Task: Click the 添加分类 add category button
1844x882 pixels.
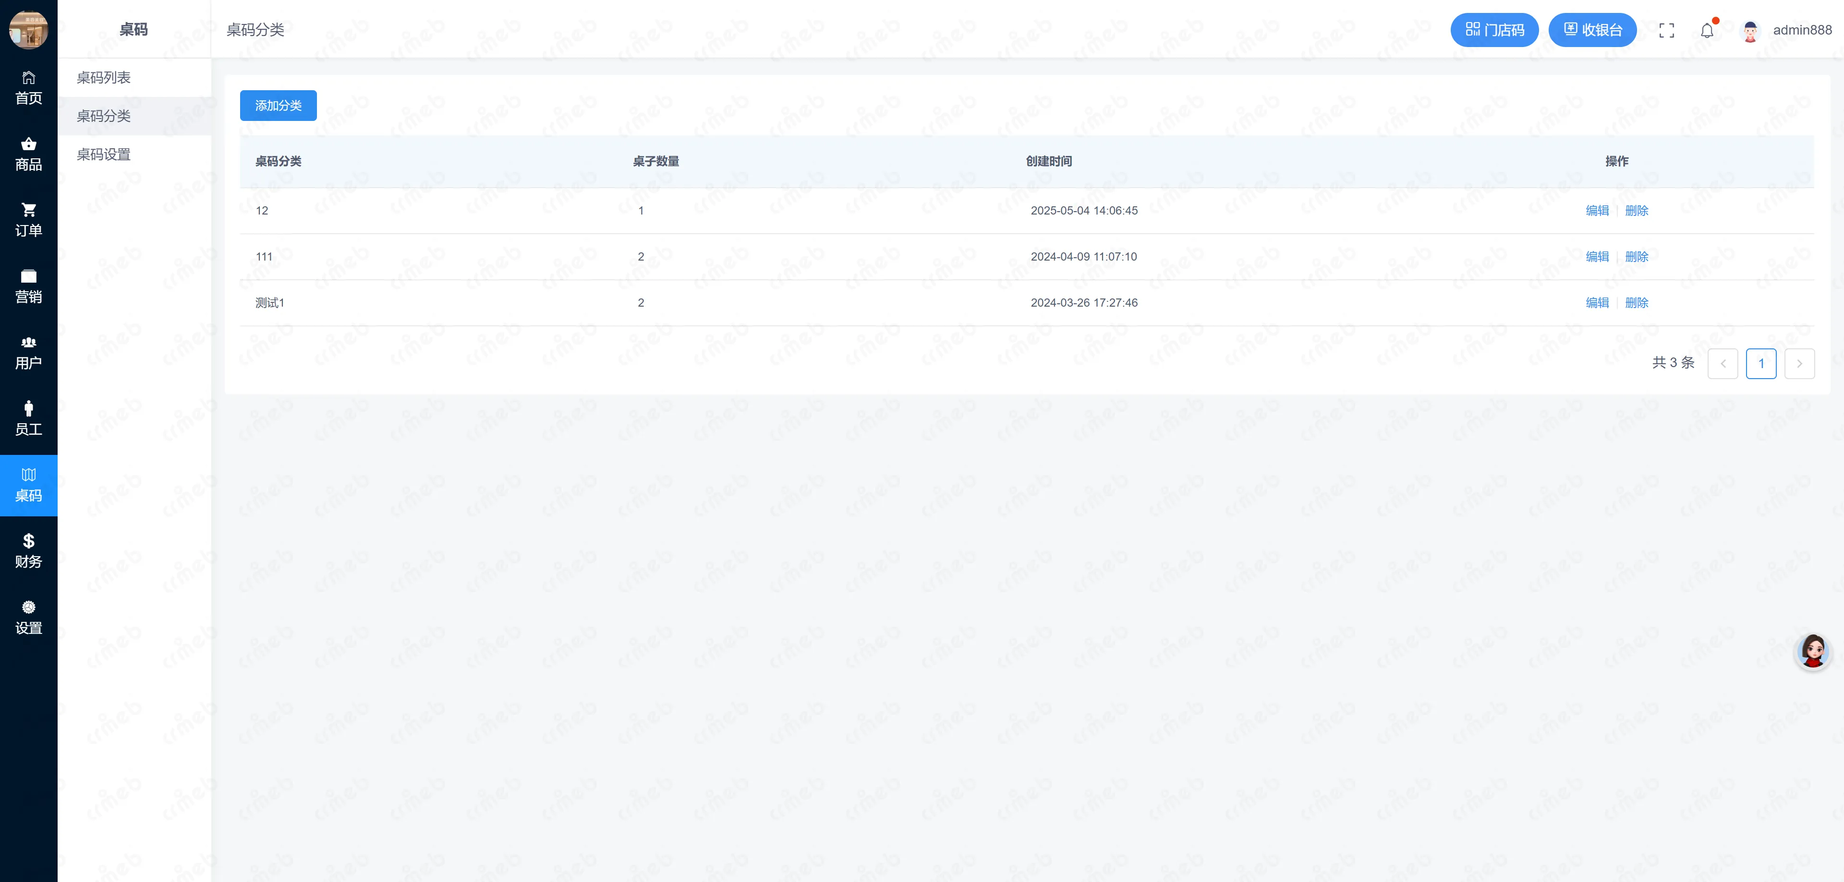Action: (279, 106)
